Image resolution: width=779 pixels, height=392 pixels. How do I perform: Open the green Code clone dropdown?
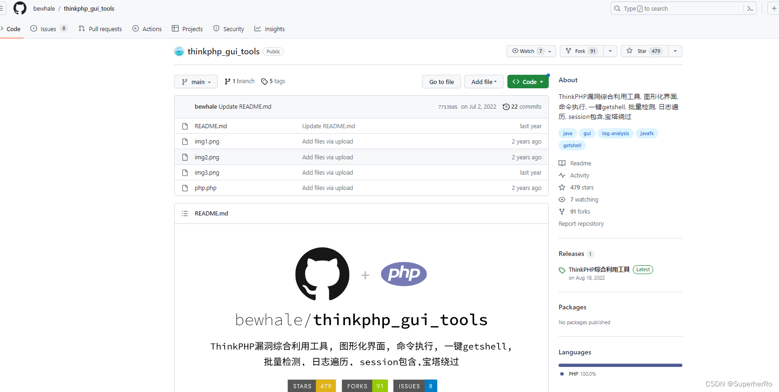[528, 82]
